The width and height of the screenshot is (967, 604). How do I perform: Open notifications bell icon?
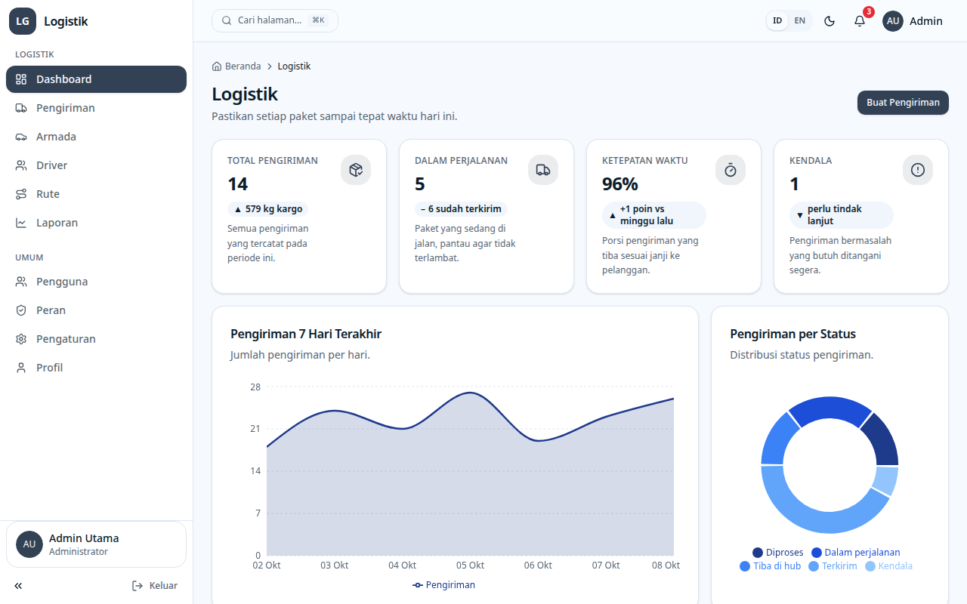[860, 21]
